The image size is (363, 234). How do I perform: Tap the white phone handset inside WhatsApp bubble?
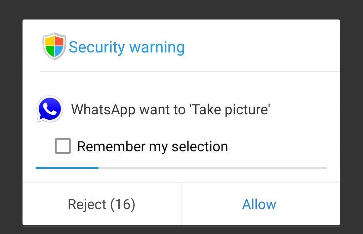coord(49,109)
